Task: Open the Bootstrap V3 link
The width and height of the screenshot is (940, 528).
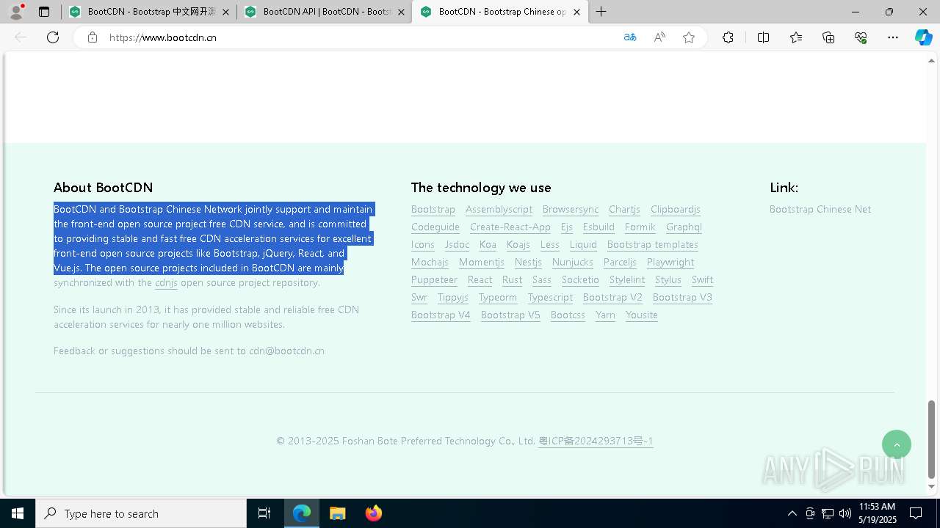Action: (x=682, y=298)
